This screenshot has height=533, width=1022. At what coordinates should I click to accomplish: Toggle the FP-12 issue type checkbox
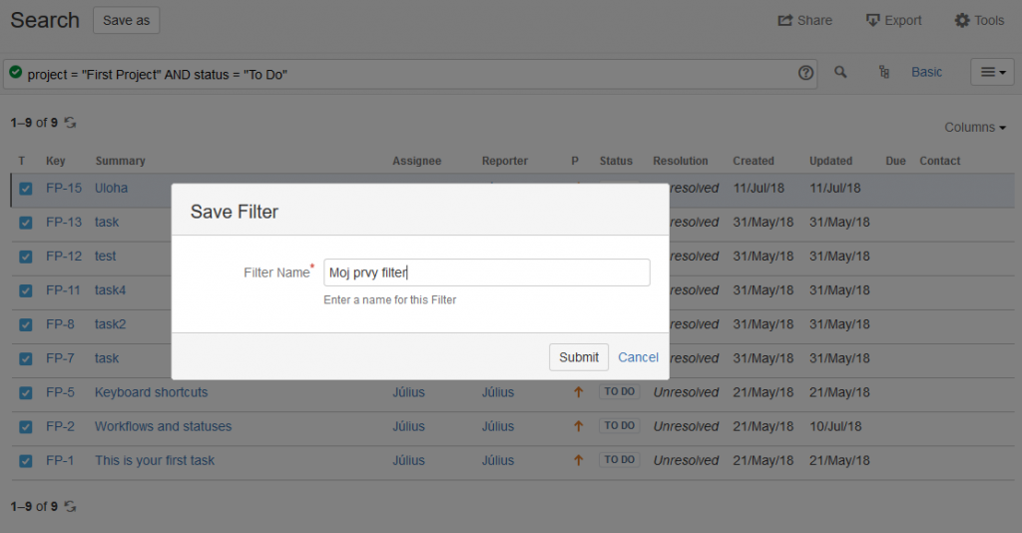(x=25, y=257)
